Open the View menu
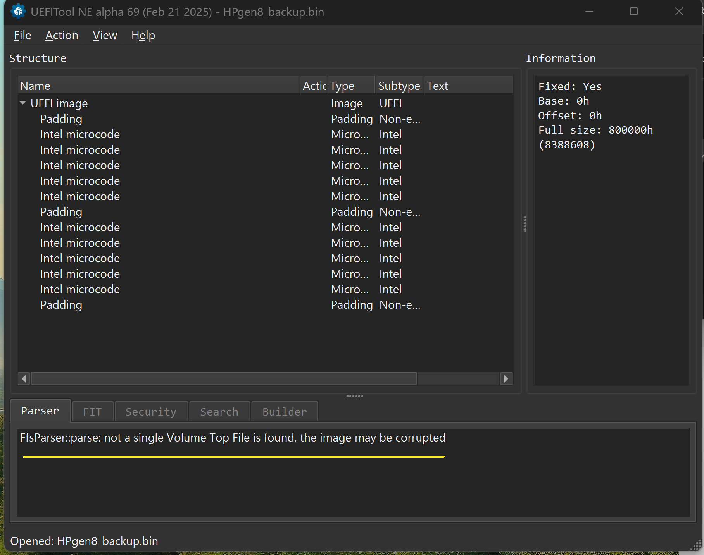 pos(105,35)
